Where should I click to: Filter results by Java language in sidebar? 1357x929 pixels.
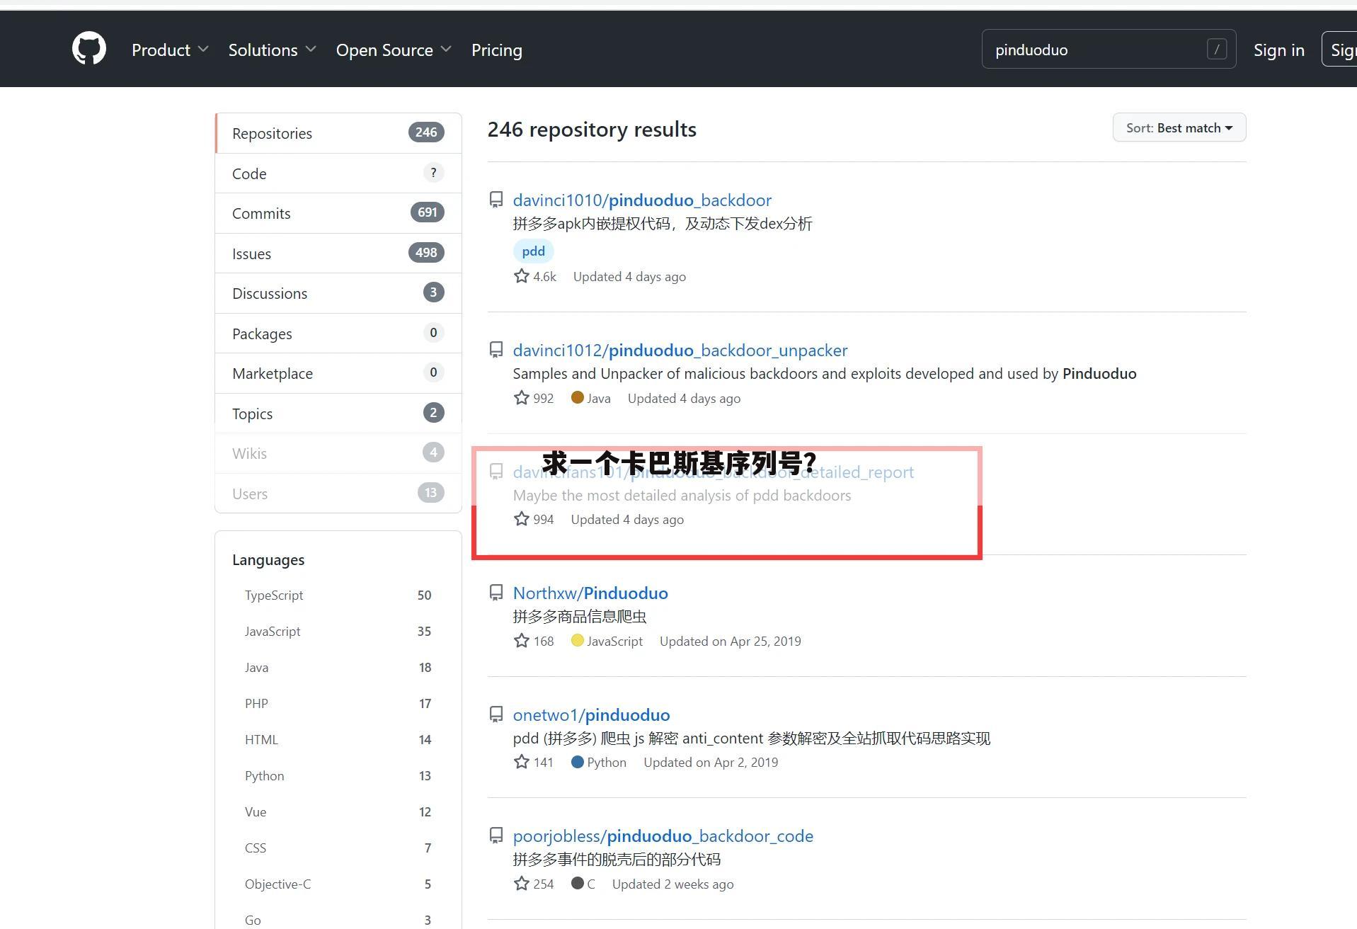pos(338,668)
